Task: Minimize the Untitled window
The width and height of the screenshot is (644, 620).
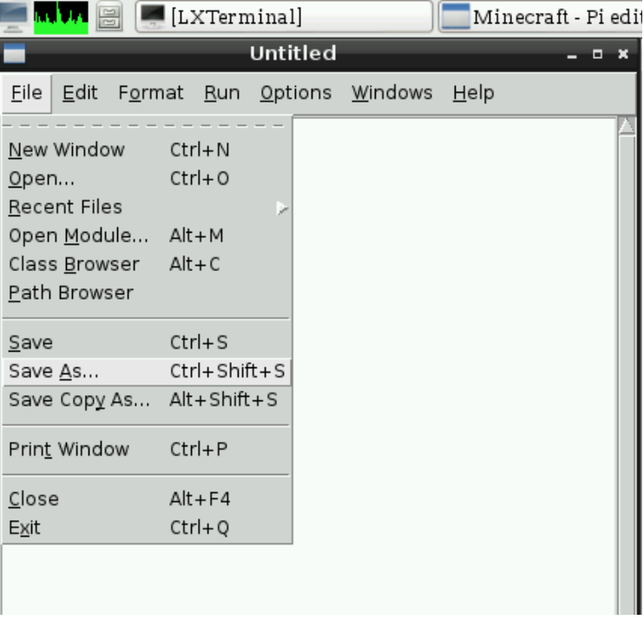Action: [x=572, y=55]
